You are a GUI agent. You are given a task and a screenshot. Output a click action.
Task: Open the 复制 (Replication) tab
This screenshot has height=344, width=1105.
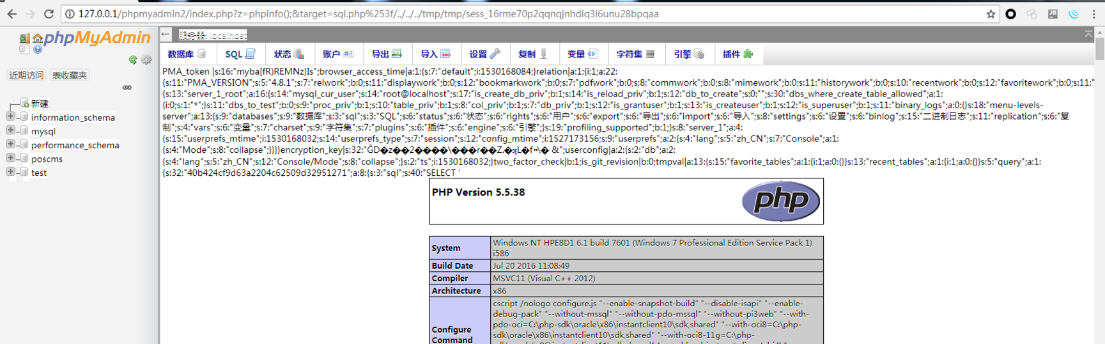point(533,54)
